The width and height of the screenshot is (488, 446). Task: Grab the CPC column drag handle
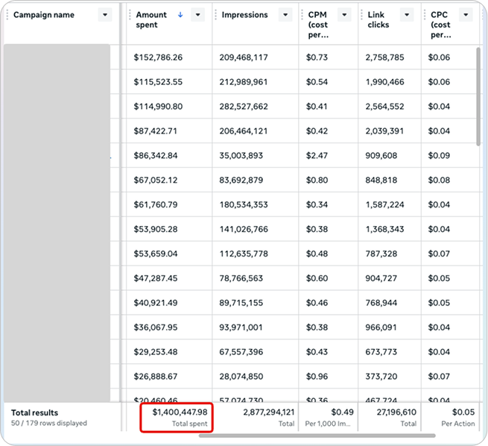[425, 15]
